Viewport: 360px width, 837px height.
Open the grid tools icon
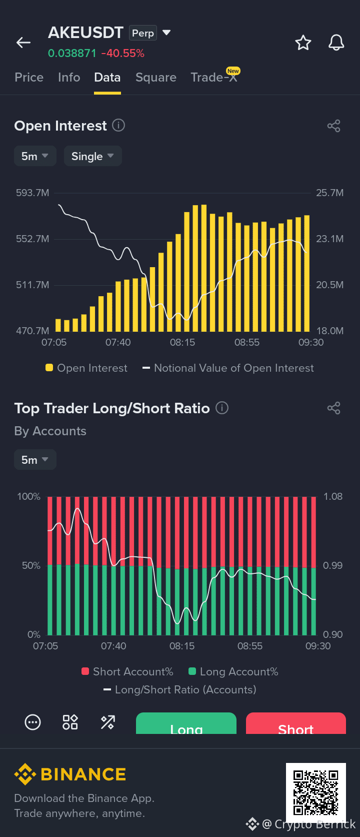tap(70, 722)
